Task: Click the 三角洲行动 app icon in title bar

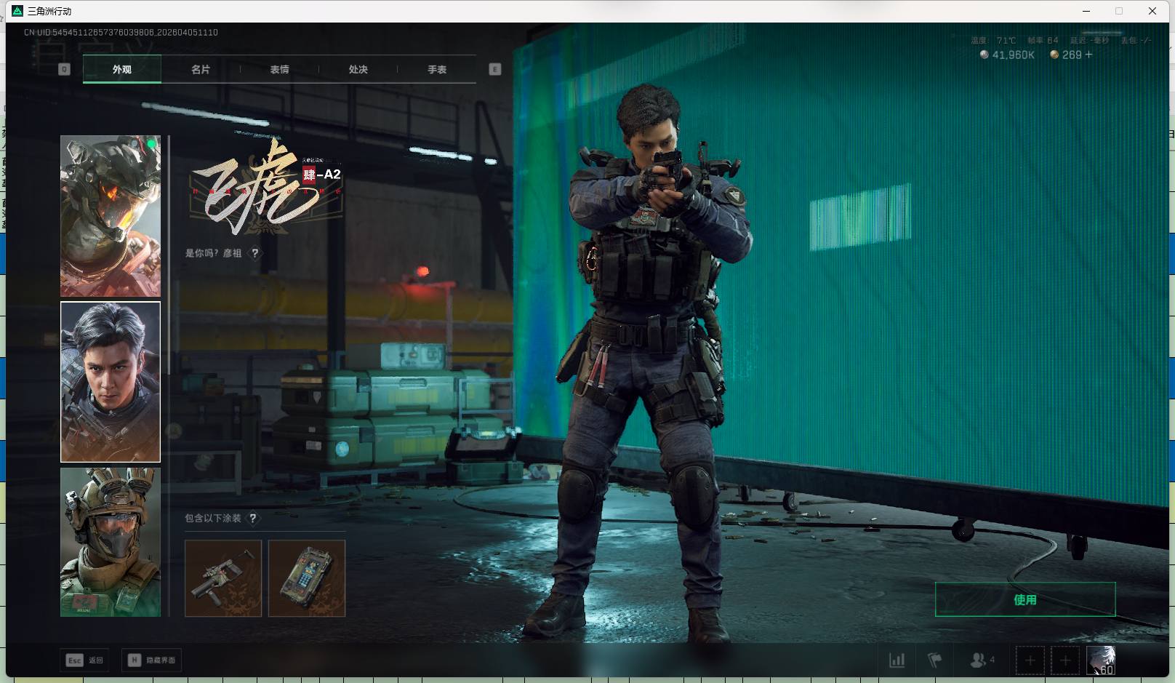Action: (x=17, y=11)
